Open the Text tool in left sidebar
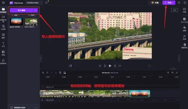This screenshot has width=188, height=109. (3, 45)
